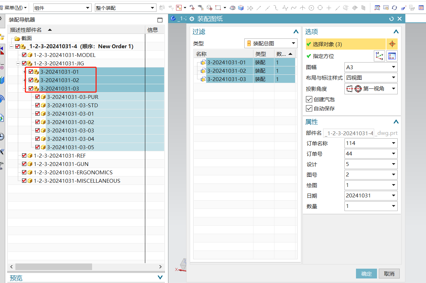Collapse the 1-2-3-20241031-JIG tree node
426x283 pixels.
coord(18,63)
